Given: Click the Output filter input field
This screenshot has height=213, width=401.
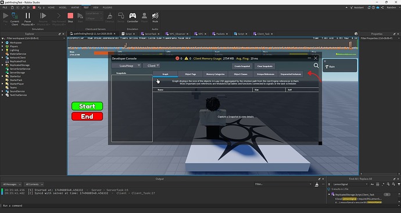Looking at the screenshot, I should tap(283, 184).
